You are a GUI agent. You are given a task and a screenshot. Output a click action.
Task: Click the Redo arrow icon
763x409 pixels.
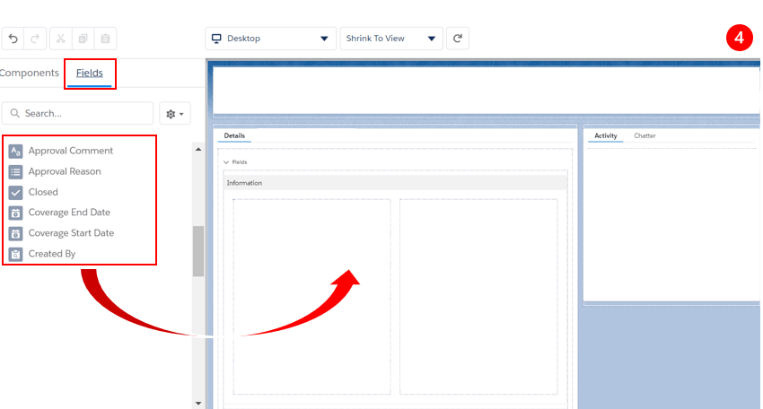35,39
